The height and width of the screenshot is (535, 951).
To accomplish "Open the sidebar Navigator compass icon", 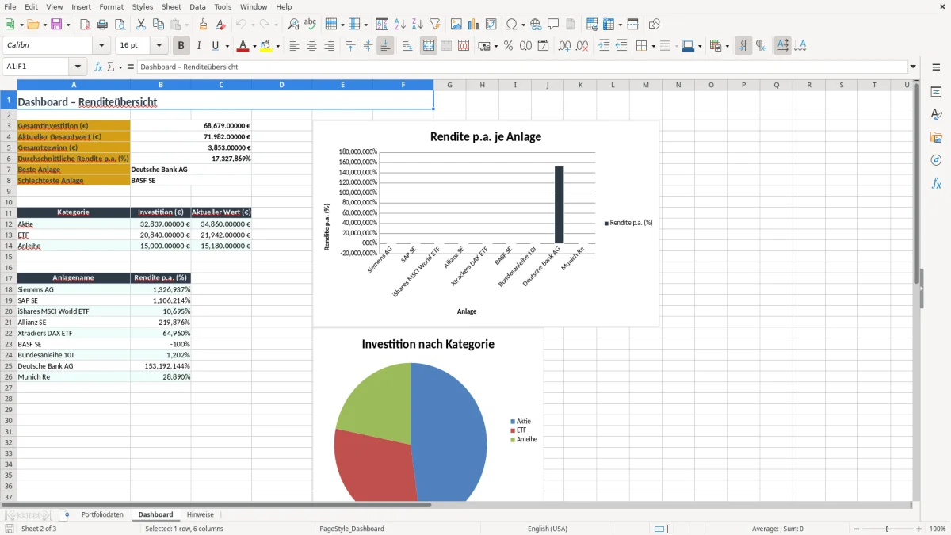I will (936, 161).
